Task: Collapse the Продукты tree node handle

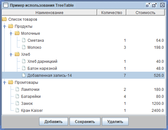Action: pos(4,26)
